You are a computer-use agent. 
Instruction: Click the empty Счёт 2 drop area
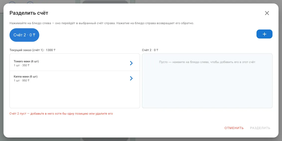(207, 81)
